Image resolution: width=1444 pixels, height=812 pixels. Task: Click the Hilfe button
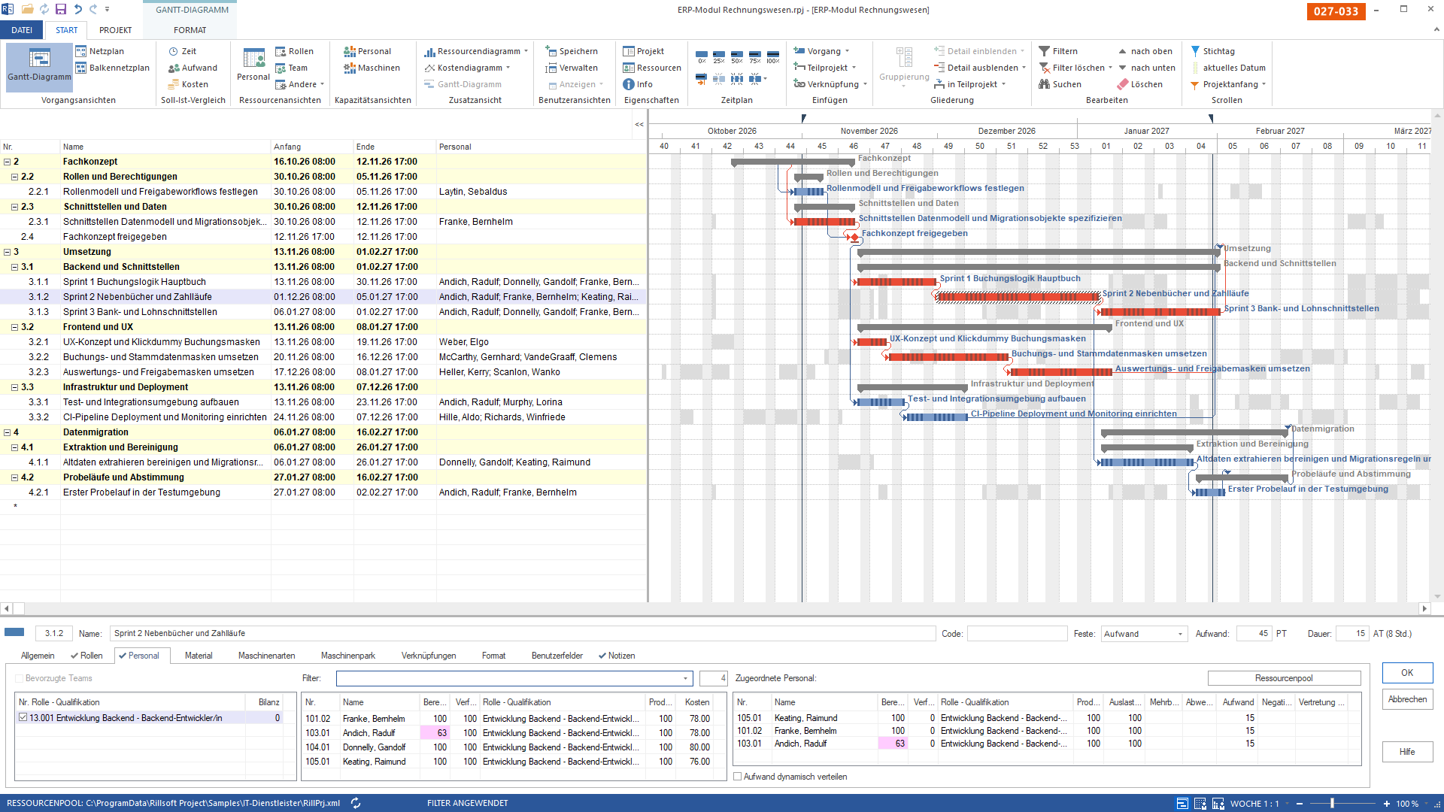pos(1407,752)
